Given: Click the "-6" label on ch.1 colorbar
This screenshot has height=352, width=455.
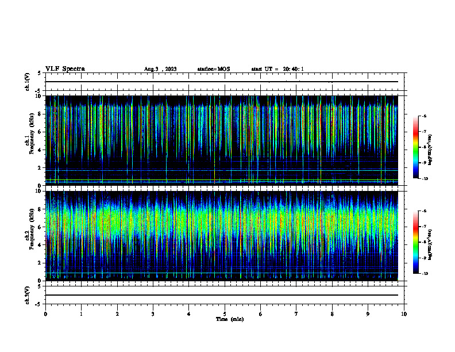Looking at the screenshot, I should (424, 116).
